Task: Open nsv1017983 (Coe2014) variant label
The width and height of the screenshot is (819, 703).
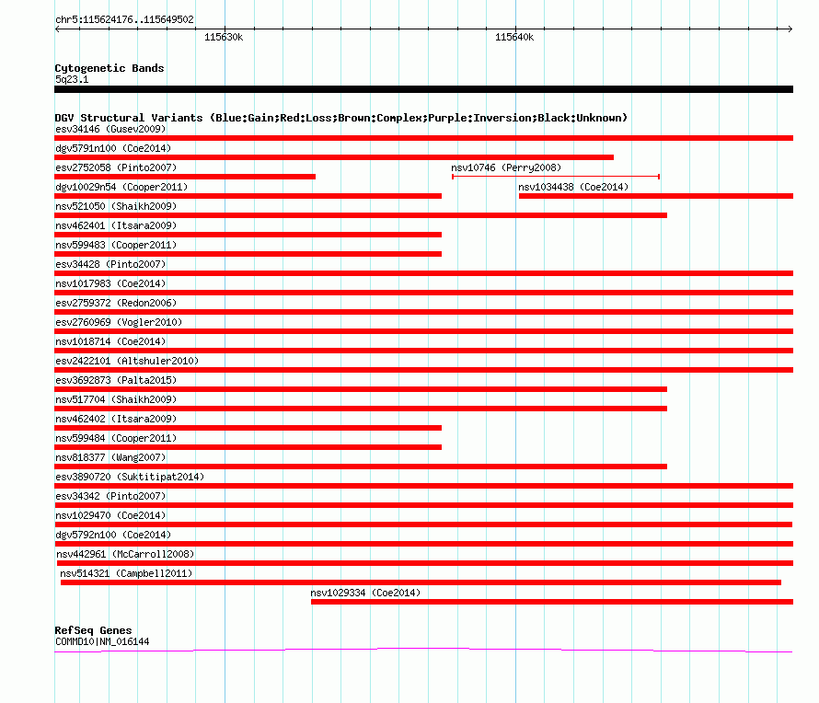Action: [110, 283]
